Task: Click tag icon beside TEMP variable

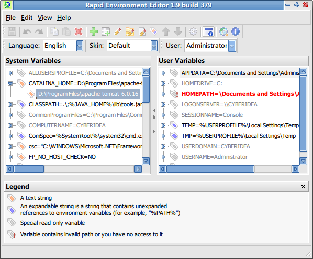Action: pyautogui.click(x=174, y=125)
